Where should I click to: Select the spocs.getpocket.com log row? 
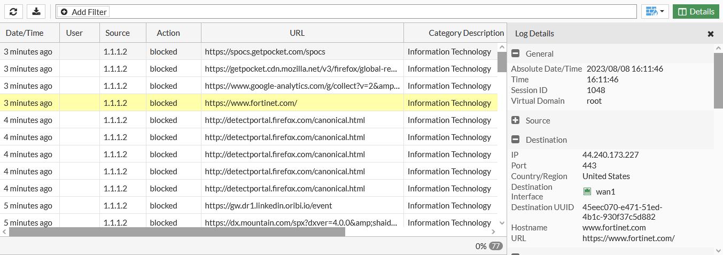point(265,52)
